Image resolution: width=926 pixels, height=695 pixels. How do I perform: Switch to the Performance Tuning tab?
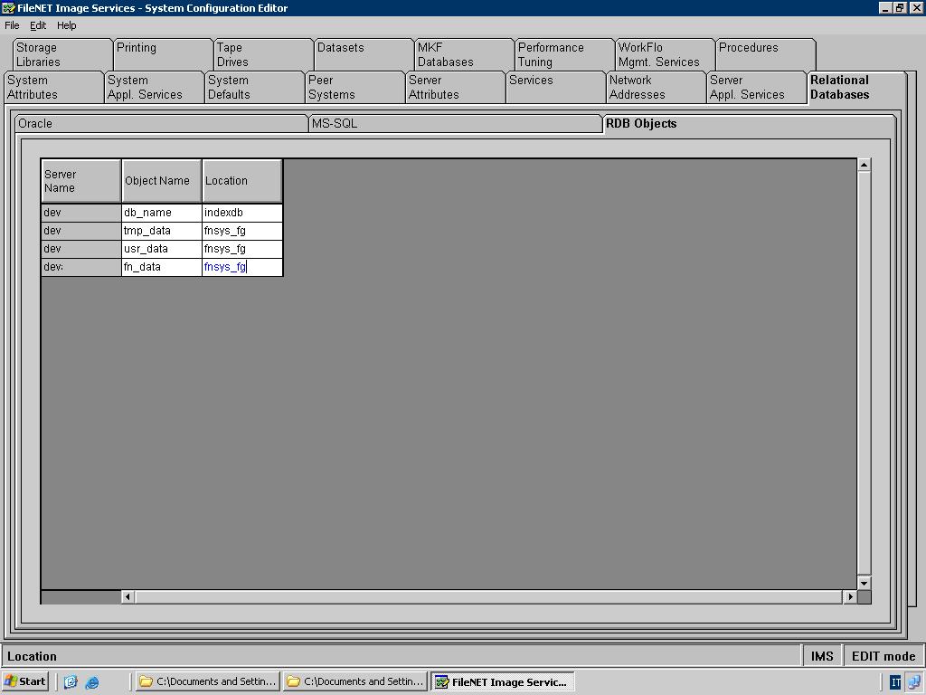(564, 54)
